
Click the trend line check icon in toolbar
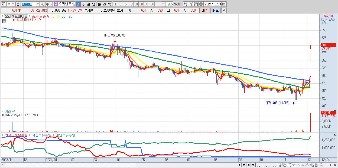[191, 4]
